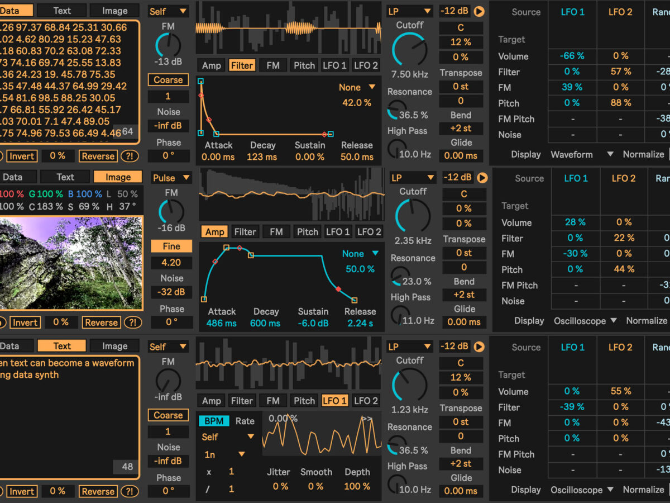Open the 1n rate division dropdown

tap(225, 454)
